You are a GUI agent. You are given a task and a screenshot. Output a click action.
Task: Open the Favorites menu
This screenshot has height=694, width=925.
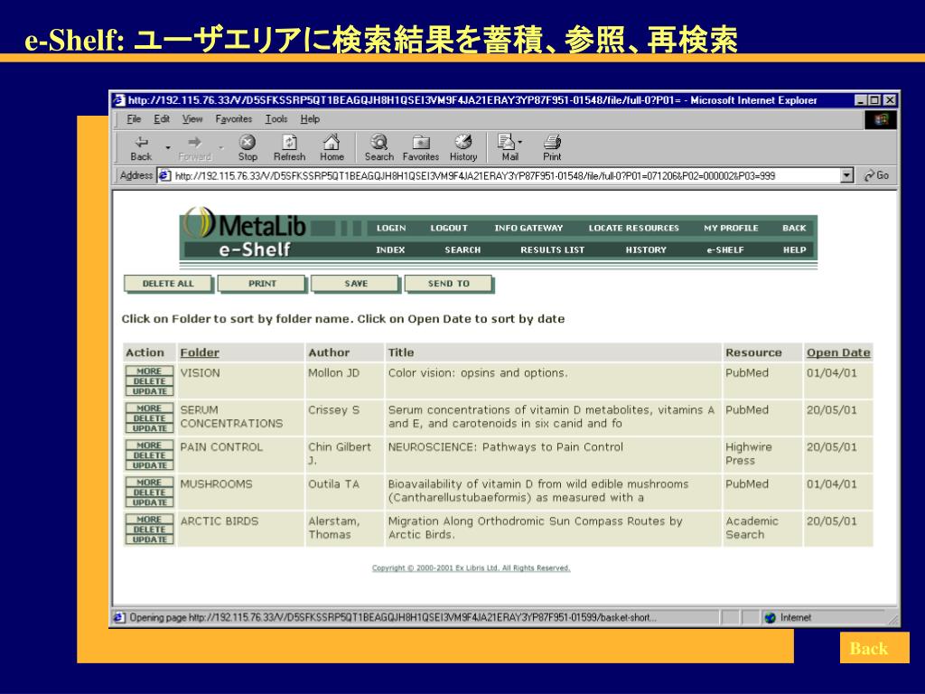coord(234,119)
